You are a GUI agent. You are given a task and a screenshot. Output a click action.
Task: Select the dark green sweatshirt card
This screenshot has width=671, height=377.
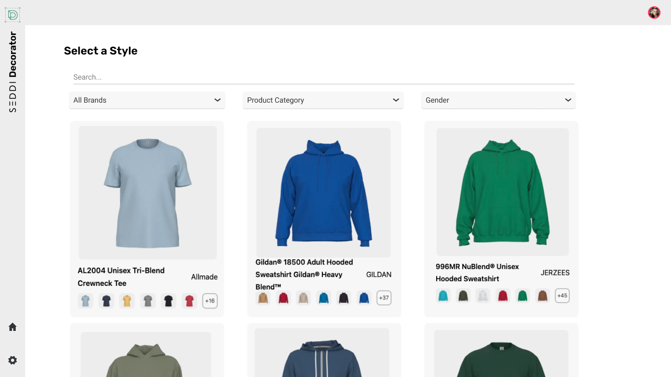click(x=501, y=350)
